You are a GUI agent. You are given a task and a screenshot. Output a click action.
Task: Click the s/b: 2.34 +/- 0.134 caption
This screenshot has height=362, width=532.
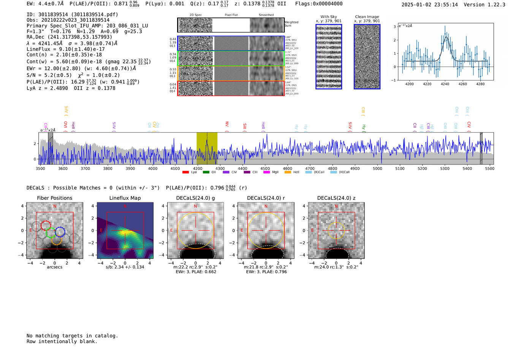coord(125,267)
